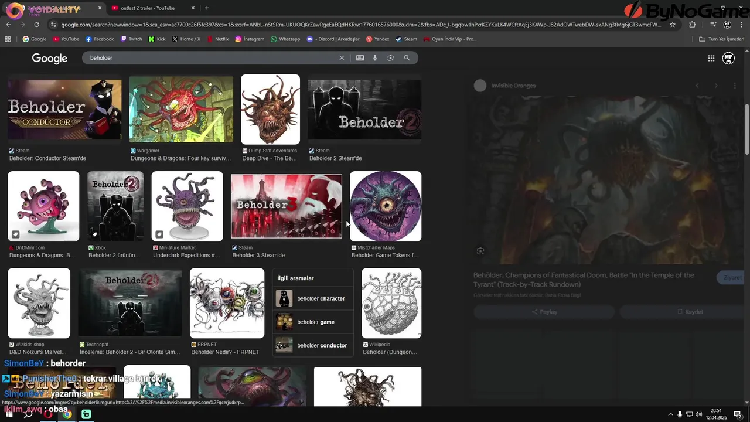Open the Steam bookmark
This screenshot has height=422, width=750.
pos(406,39)
